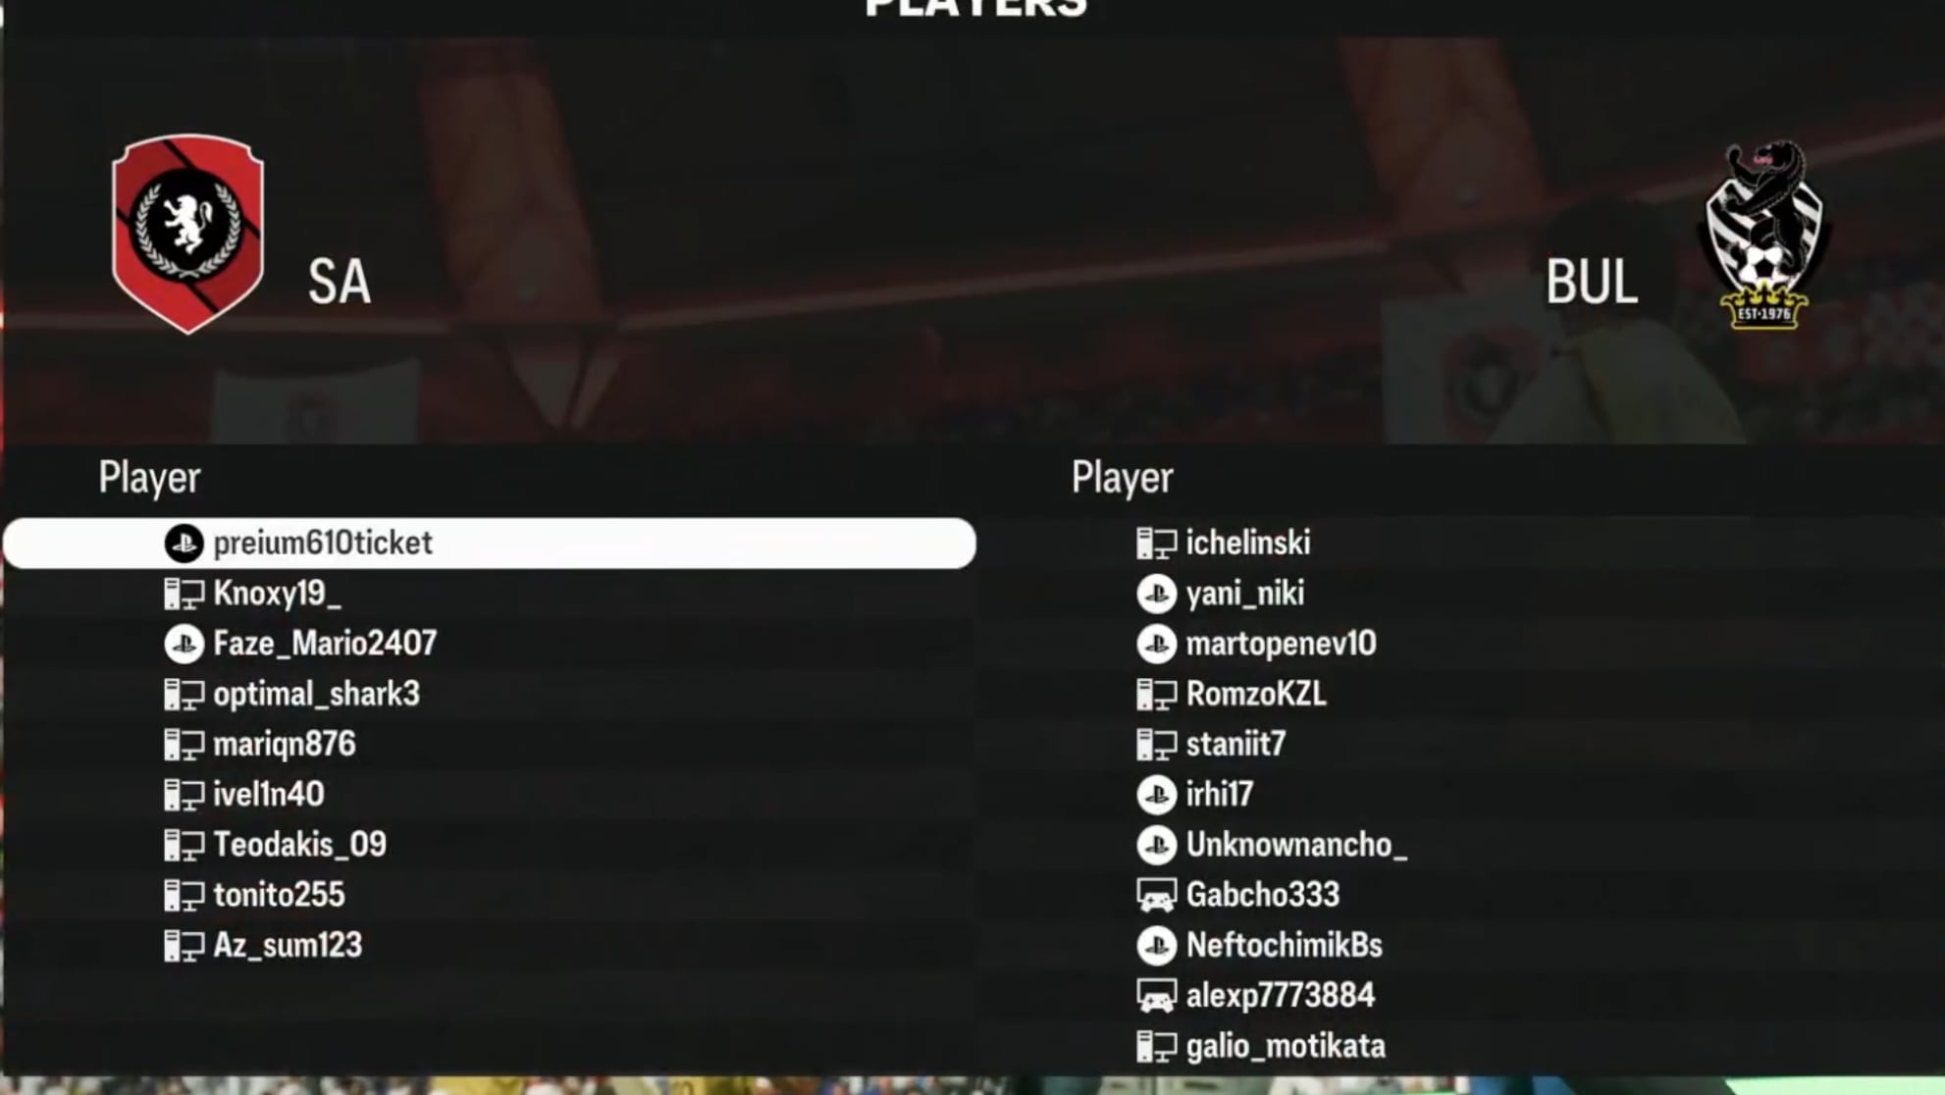Click PlayStation icon beside preium610ticket
This screenshot has width=1945, height=1095.
coord(184,543)
